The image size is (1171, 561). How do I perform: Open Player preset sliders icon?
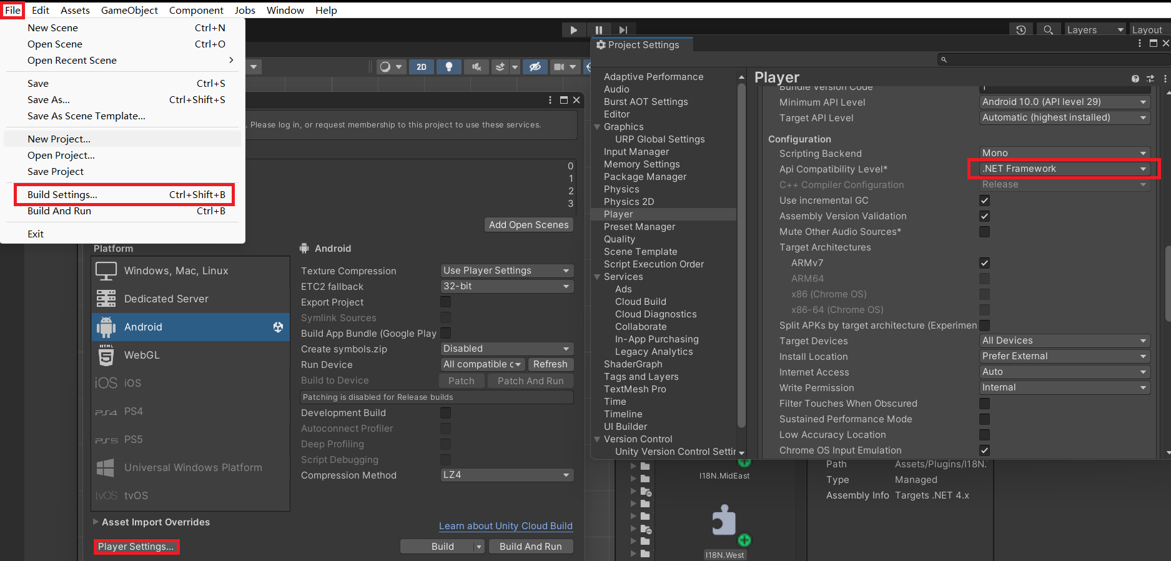pos(1150,79)
